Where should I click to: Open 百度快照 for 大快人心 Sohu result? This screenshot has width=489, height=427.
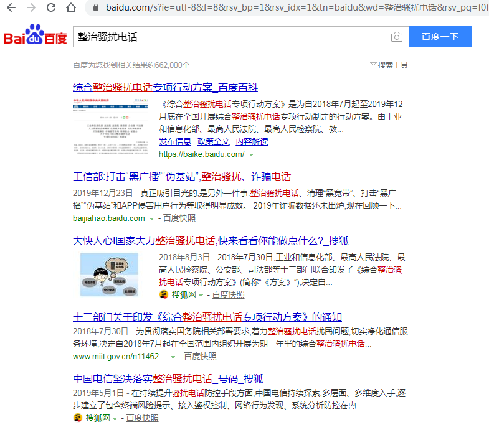228,294
